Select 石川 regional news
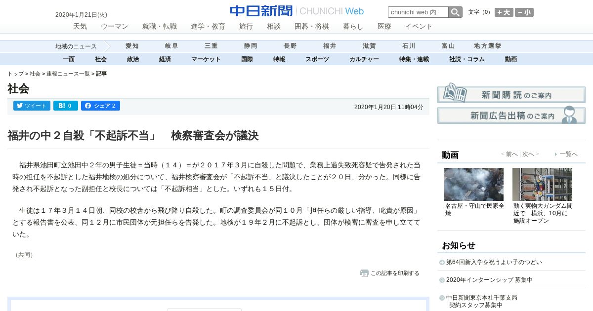 click(409, 46)
